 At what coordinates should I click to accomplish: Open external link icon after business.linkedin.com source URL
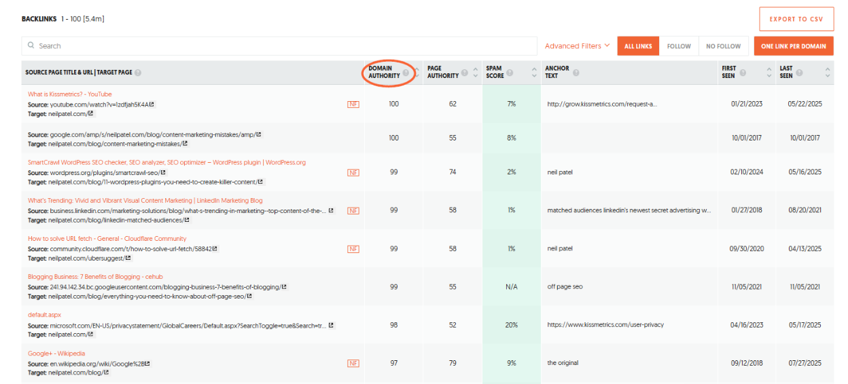click(x=331, y=211)
